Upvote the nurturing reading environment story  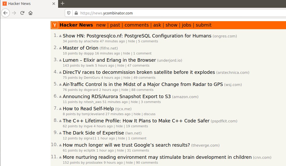tap(60, 157)
